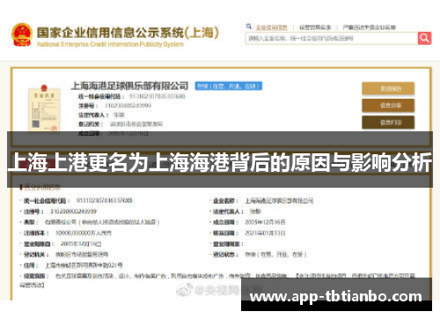Select the 统一社会信用代码 value in the details list

click(x=104, y=200)
